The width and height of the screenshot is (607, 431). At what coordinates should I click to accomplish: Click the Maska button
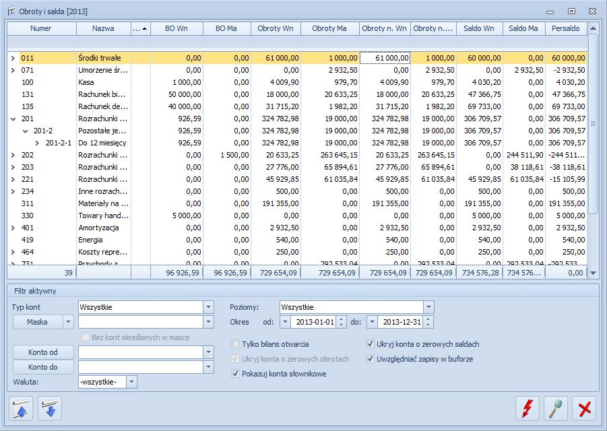[38, 322]
